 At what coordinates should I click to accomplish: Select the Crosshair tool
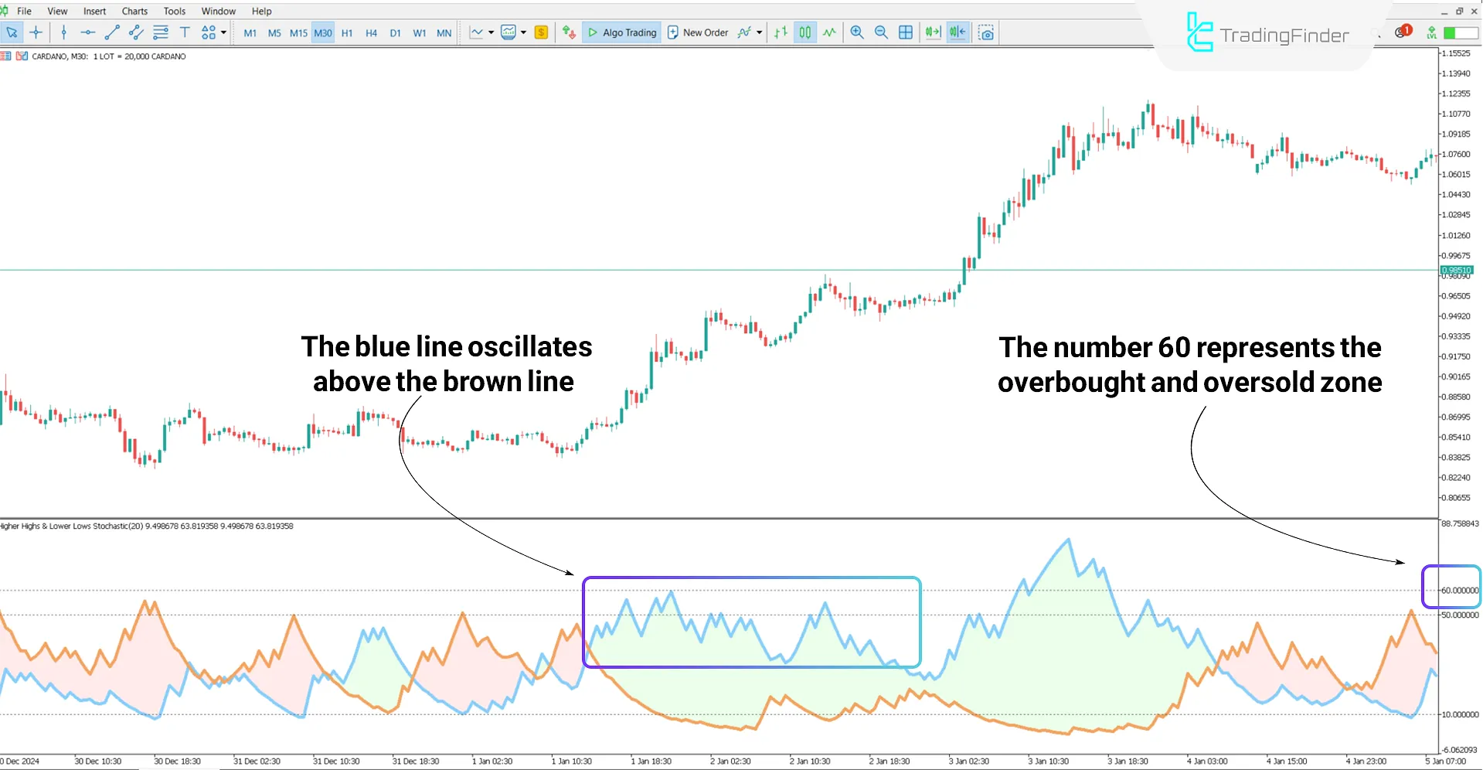(36, 32)
